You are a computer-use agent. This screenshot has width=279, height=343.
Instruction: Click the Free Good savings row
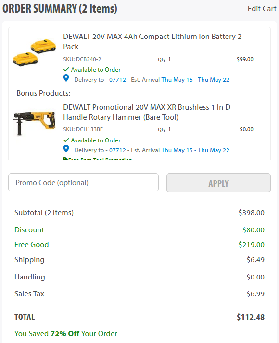click(139, 244)
